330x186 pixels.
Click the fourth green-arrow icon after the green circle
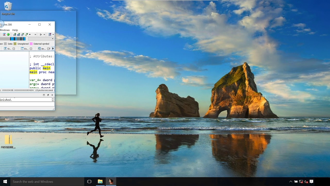pos(26,34)
